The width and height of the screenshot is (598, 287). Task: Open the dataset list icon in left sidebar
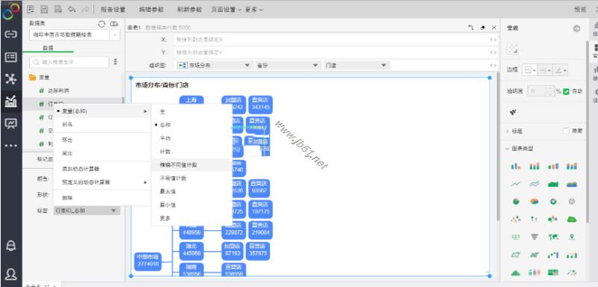pyautogui.click(x=10, y=57)
